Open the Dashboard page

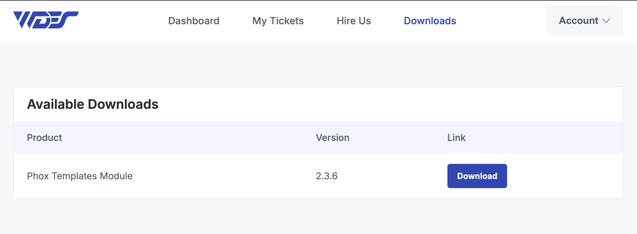194,21
